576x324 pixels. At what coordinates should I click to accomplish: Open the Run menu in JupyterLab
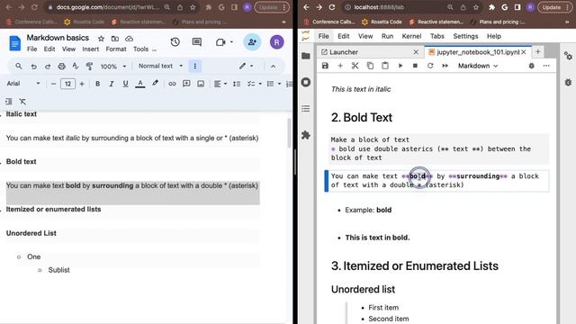click(x=387, y=36)
